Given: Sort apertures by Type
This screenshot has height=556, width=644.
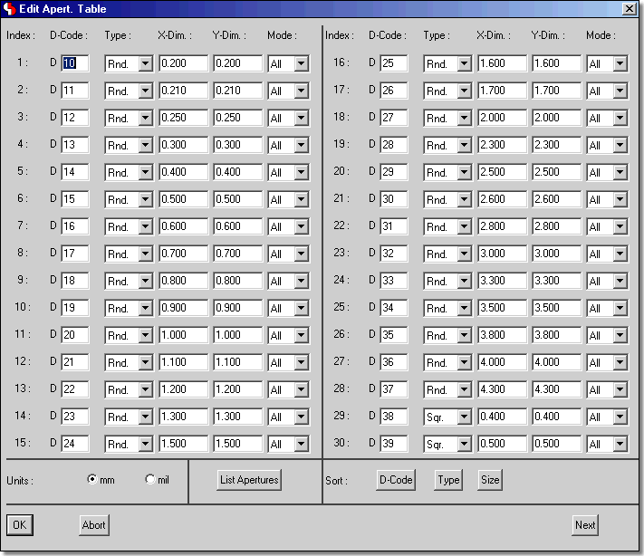Looking at the screenshot, I should (448, 480).
